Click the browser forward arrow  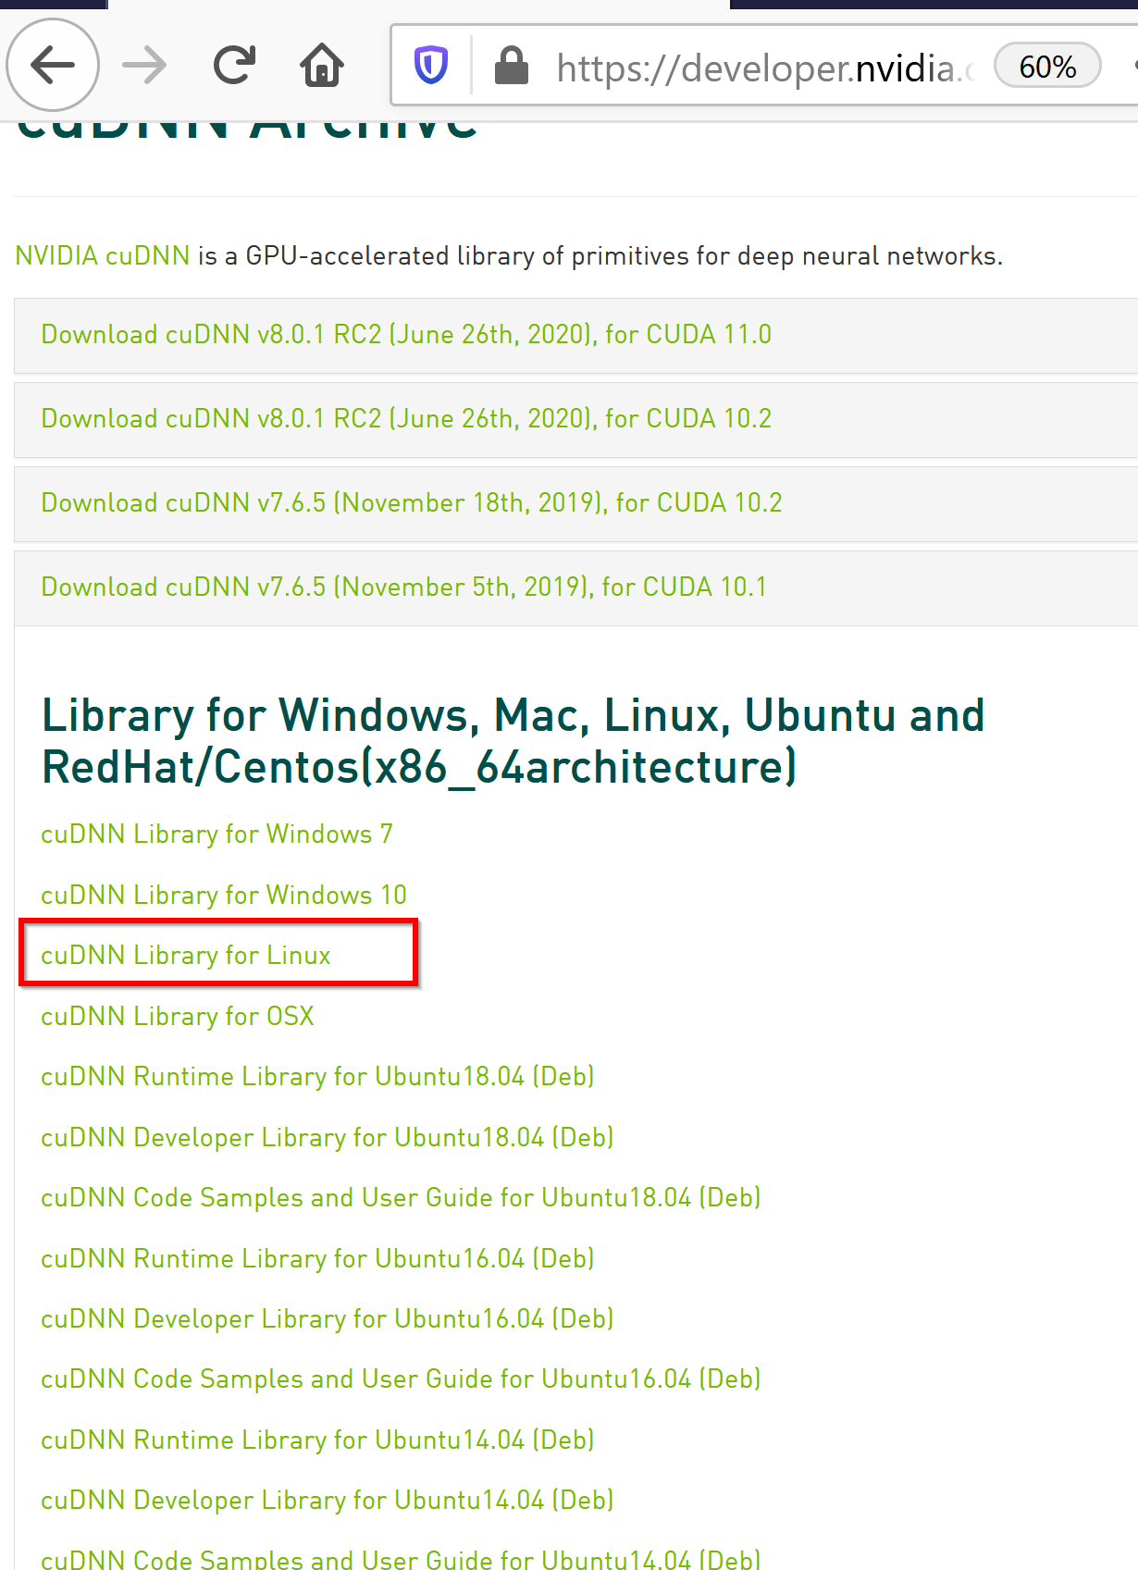(144, 66)
